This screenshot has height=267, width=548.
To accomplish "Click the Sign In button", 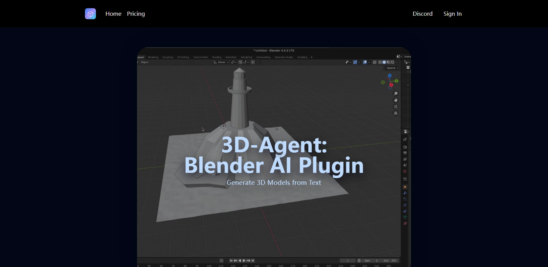I will [x=452, y=14].
